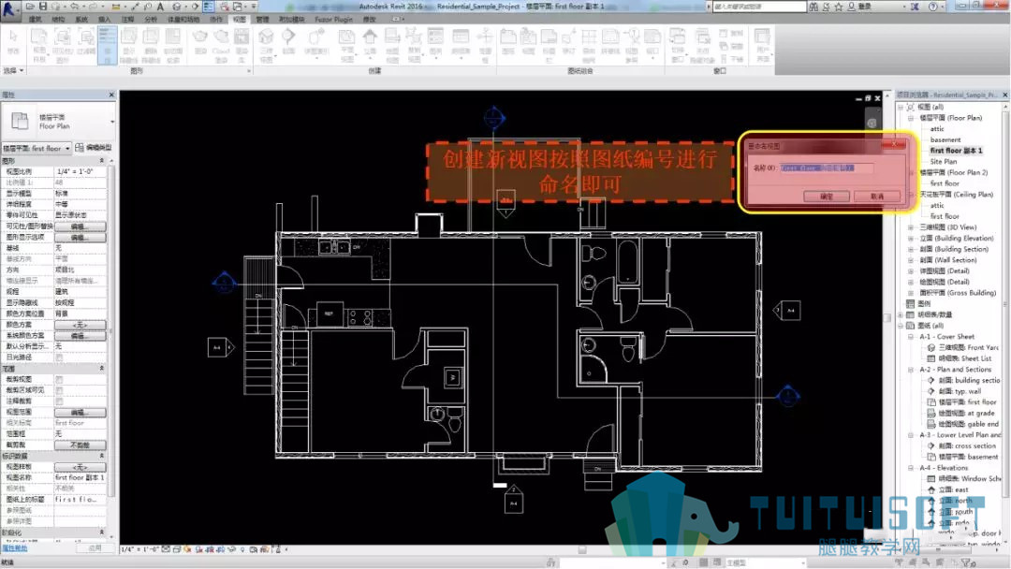
Task: Click the project browser vertical scrollbar
Action: [1005, 303]
